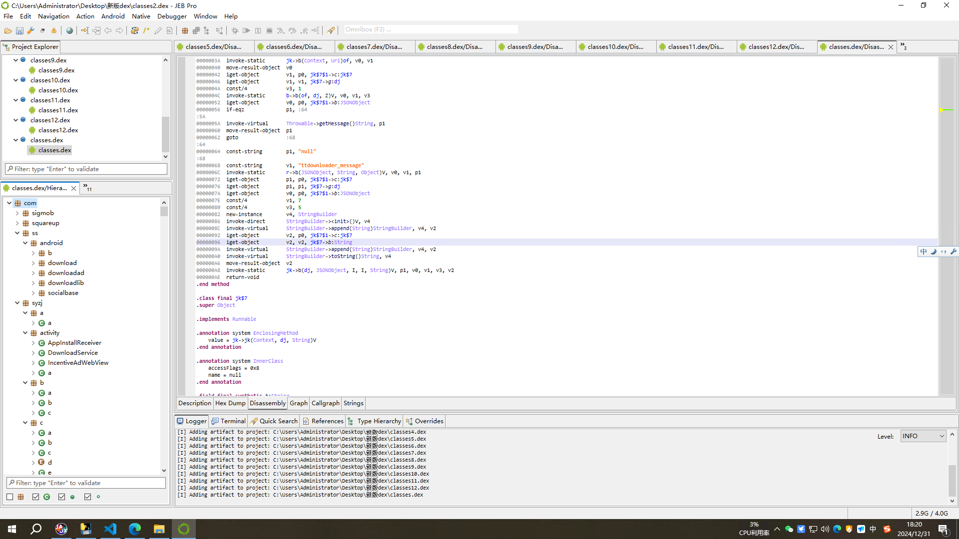The image size is (959, 539).
Task: Click the globe icon in toolbar
Action: pyautogui.click(x=69, y=30)
